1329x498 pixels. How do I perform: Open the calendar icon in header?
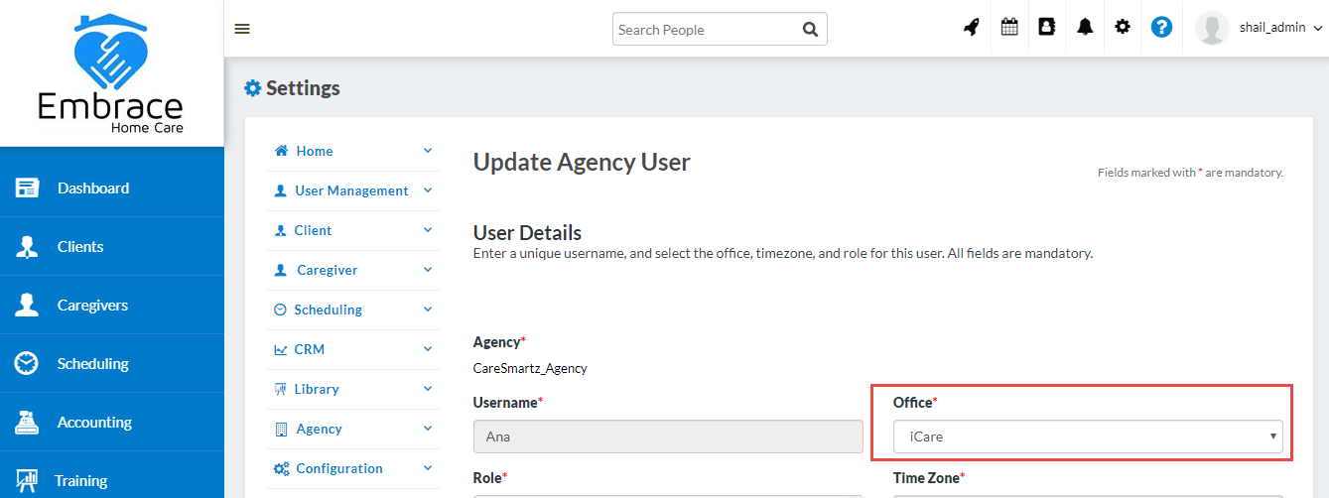1009,28
